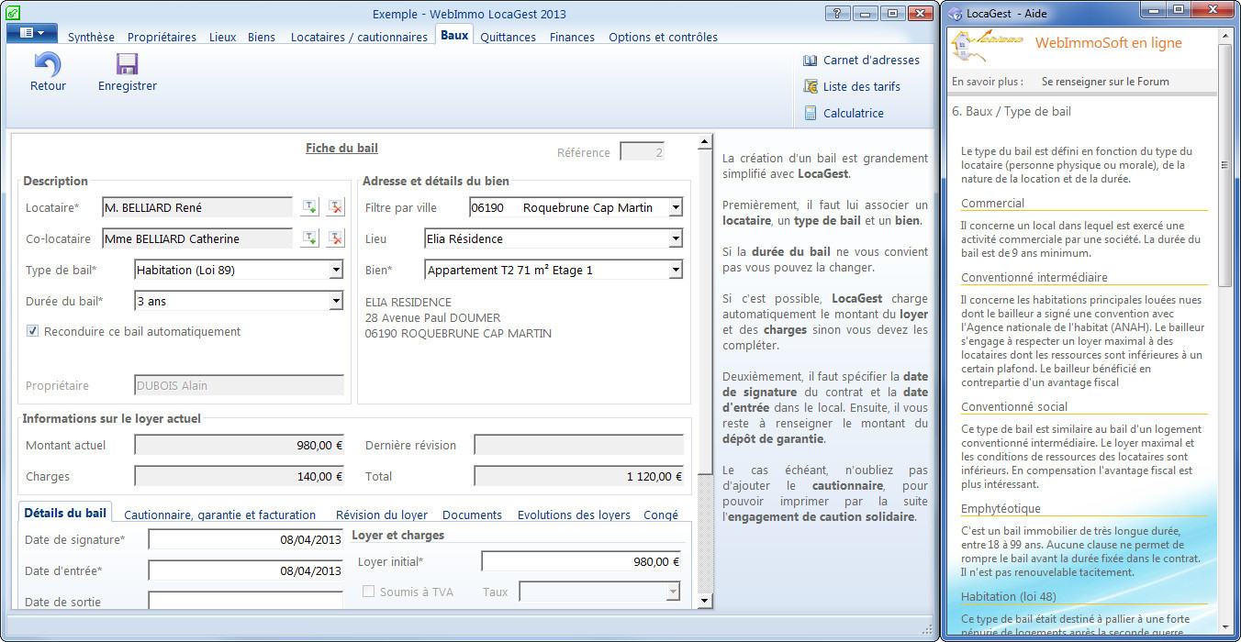Close the LocaGest Aide help window
1241x642 pixels.
pyautogui.click(x=1213, y=12)
